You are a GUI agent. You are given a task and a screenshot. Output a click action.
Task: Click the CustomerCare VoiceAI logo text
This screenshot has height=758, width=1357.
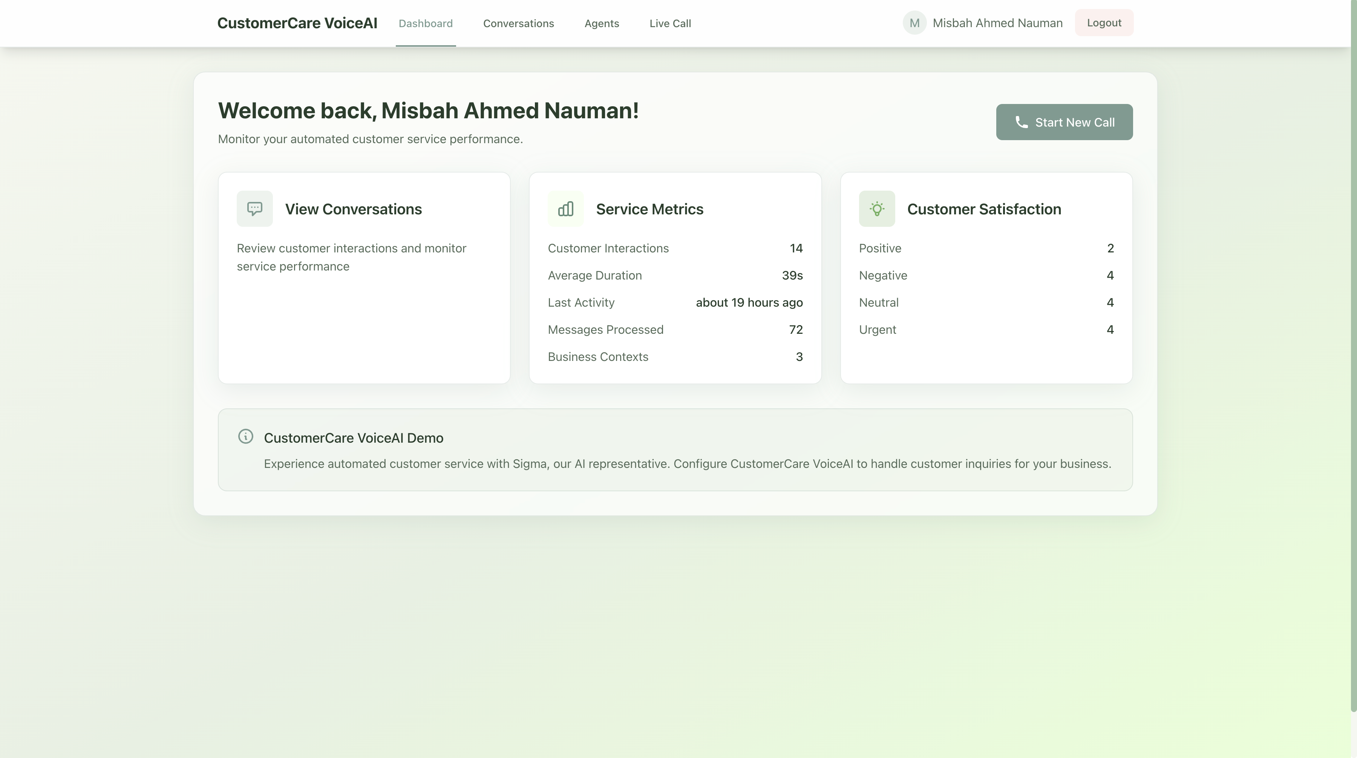(x=297, y=23)
